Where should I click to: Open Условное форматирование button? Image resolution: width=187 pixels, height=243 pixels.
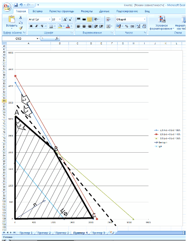[x=162, y=23]
